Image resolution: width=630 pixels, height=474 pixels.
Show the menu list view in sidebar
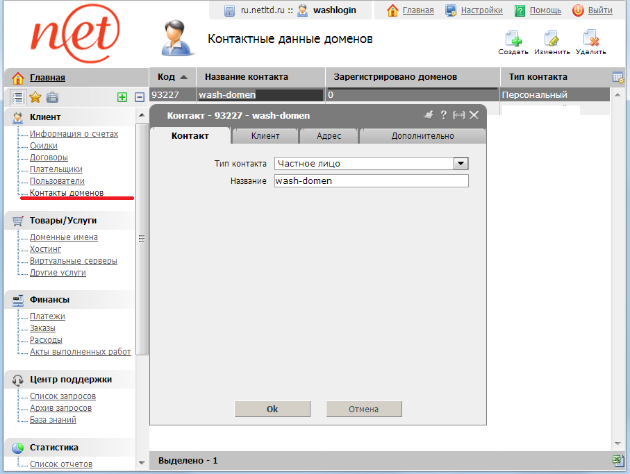(x=19, y=97)
